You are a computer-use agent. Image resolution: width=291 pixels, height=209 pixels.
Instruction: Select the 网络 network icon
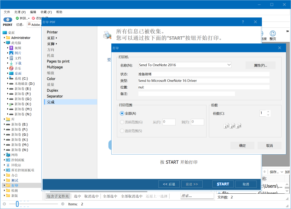point(8,155)
